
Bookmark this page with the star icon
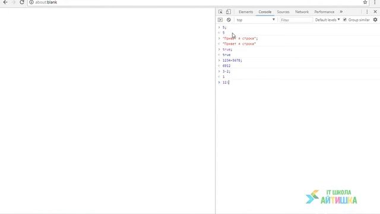[x=365, y=2]
